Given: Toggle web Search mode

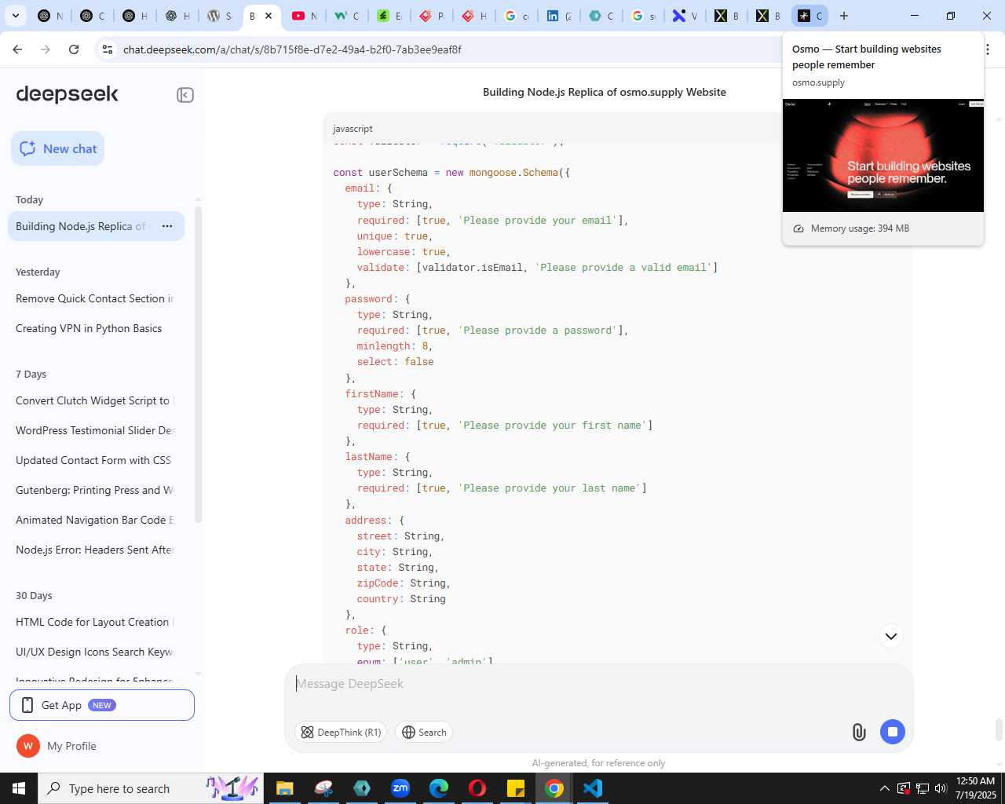Looking at the screenshot, I should [424, 733].
